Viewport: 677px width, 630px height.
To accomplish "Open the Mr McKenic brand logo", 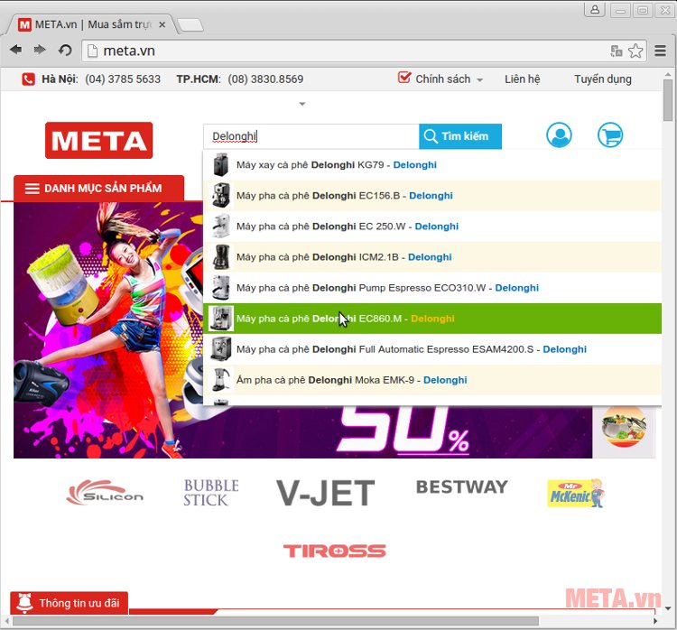I will 576,493.
